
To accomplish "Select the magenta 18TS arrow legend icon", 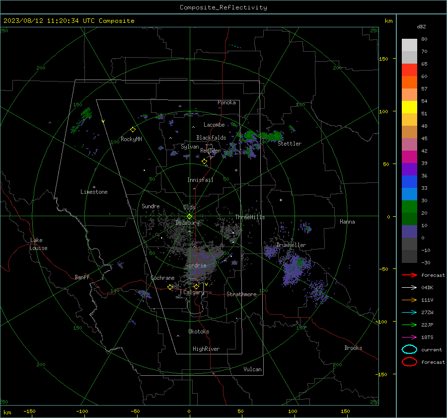I will pos(409,337).
